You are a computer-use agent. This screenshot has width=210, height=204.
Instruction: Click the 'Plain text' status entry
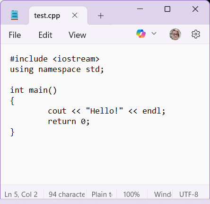coord(102,195)
